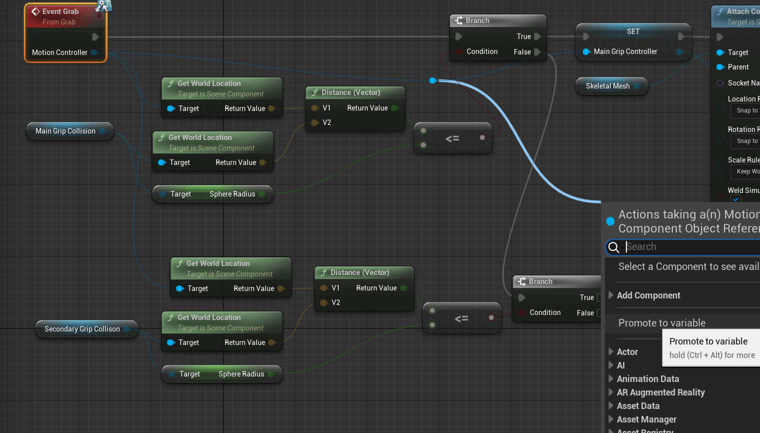Click the V2 pin on the lower Distance (Vector) node
The height and width of the screenshot is (433, 760).
(324, 302)
